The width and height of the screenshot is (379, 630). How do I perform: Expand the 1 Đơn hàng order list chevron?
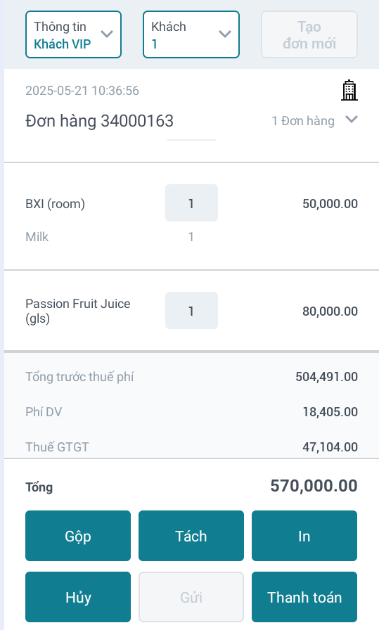(352, 120)
